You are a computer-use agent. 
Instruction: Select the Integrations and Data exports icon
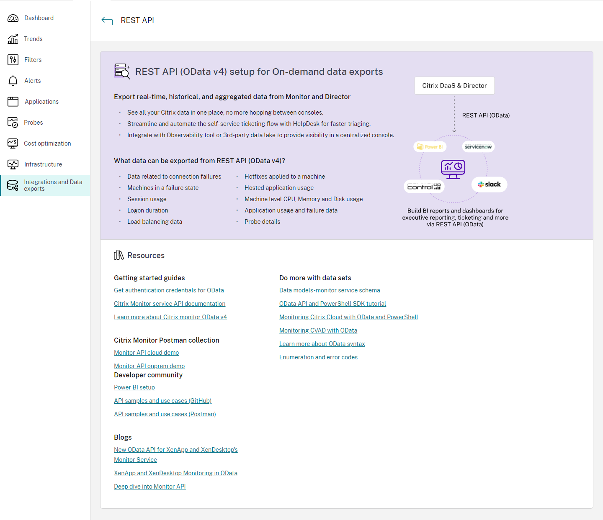click(x=13, y=185)
